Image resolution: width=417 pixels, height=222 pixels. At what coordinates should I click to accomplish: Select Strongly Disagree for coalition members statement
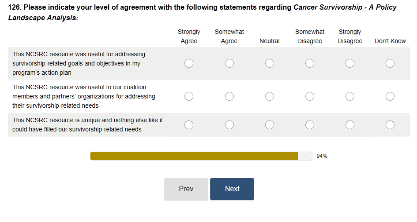[350, 96]
